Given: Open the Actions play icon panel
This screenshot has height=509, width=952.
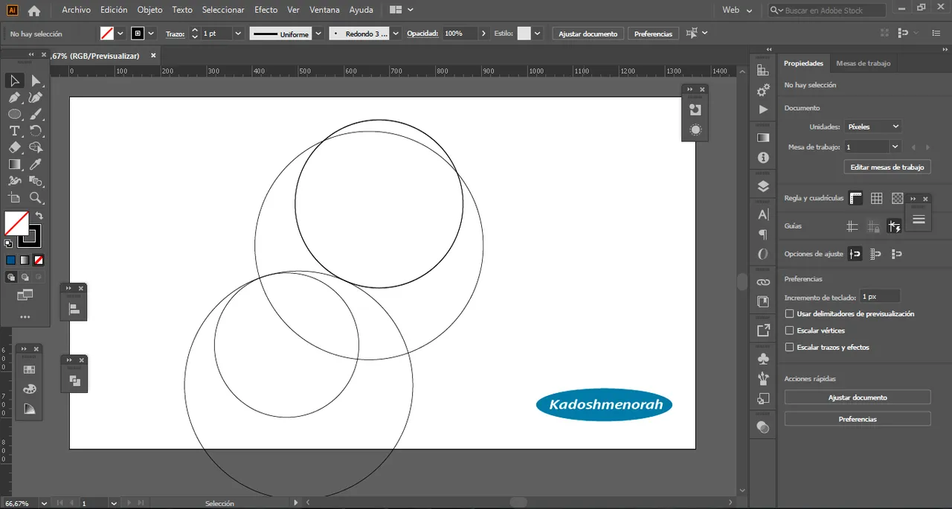Looking at the screenshot, I should (763, 109).
